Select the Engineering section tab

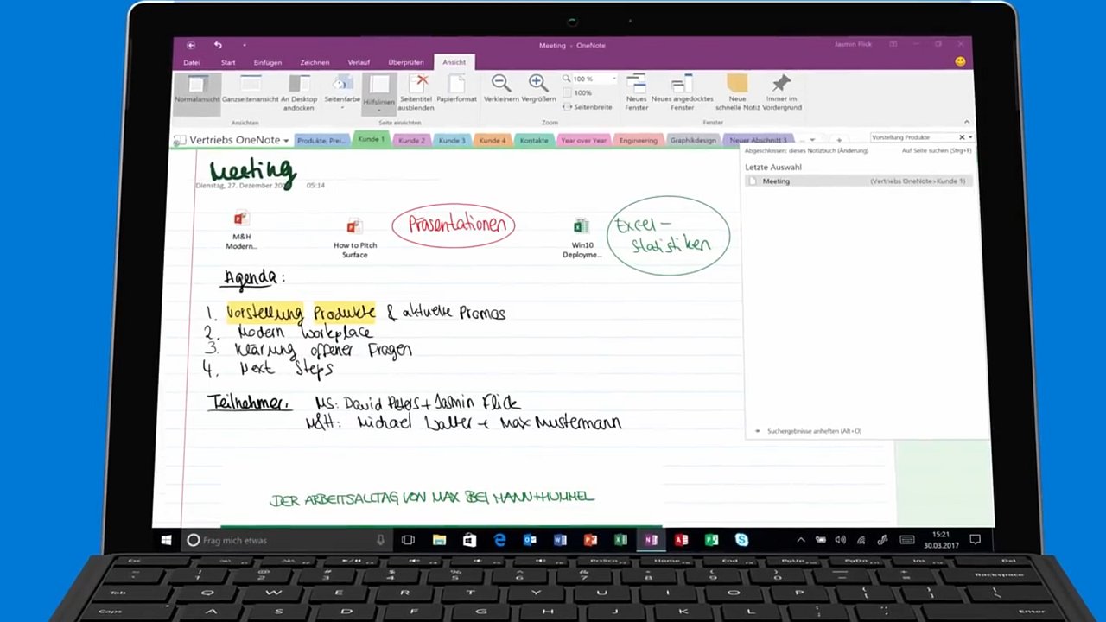pyautogui.click(x=639, y=140)
